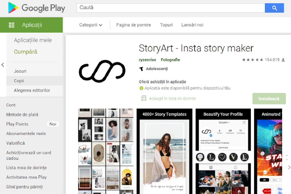Click the Aplicații grid icon

(12, 25)
